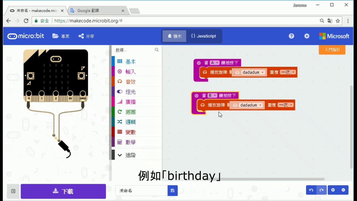Open the settings gear menu
Image resolution: width=357 pixels, height=201 pixels.
(x=307, y=36)
